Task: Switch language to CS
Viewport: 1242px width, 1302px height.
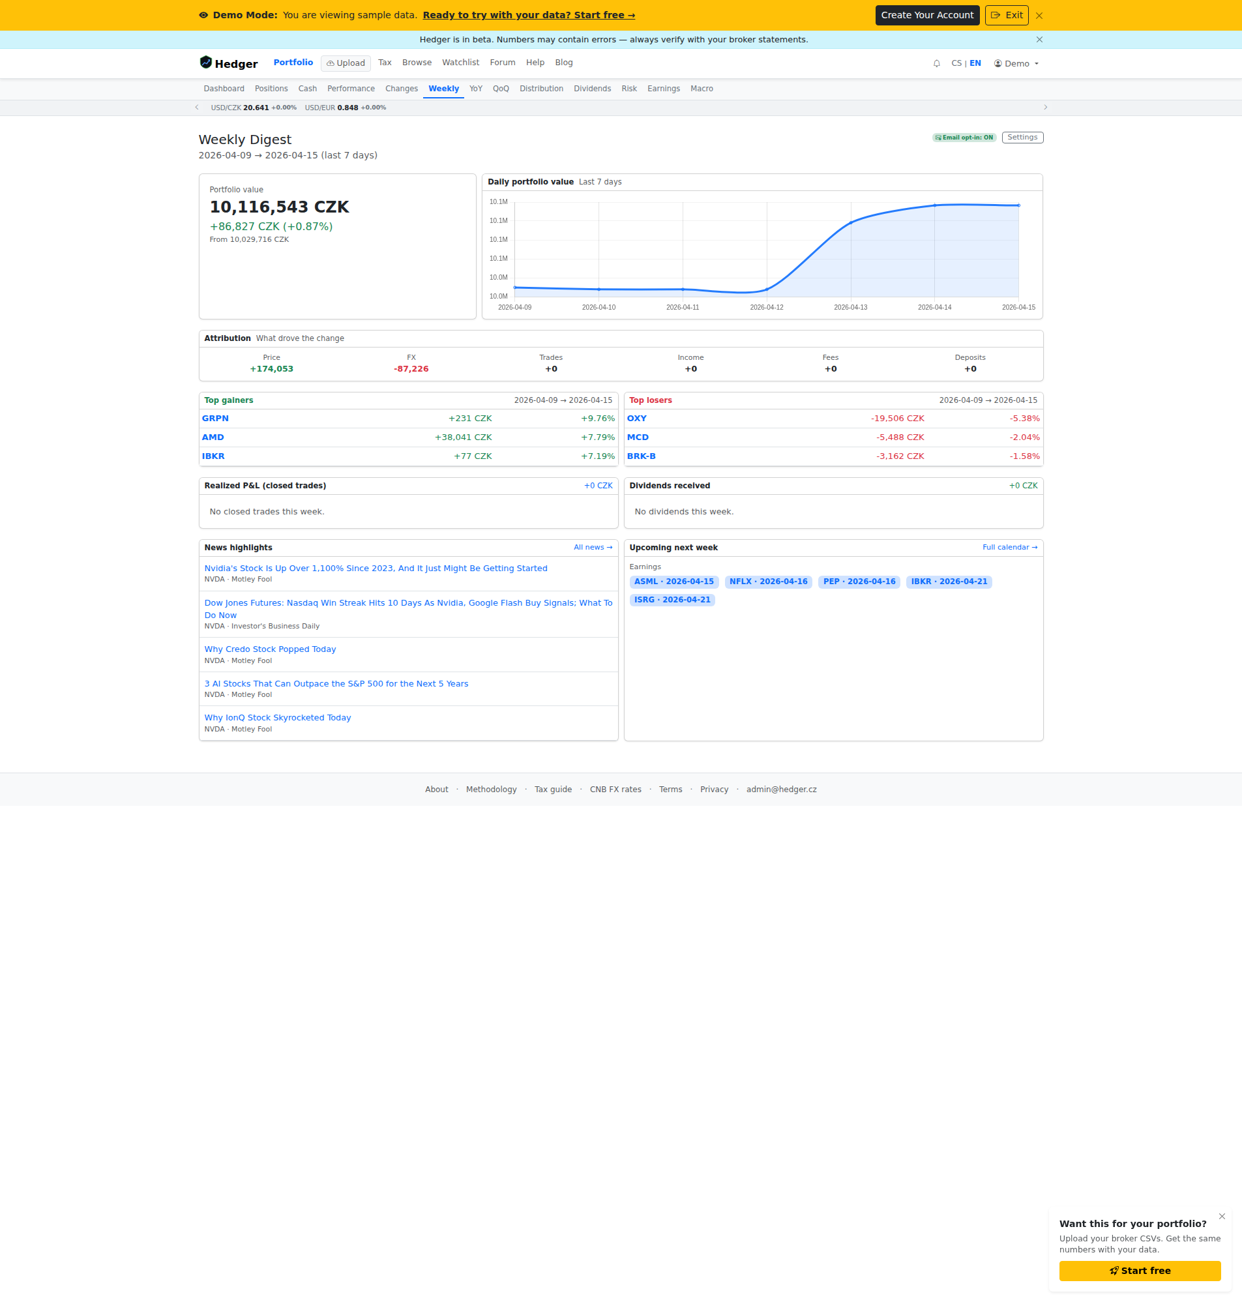Action: (956, 63)
